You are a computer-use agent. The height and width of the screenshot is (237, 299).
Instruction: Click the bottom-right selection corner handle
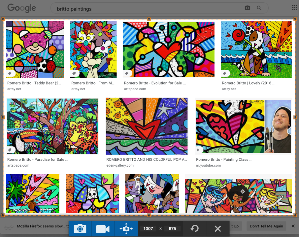click(295, 215)
